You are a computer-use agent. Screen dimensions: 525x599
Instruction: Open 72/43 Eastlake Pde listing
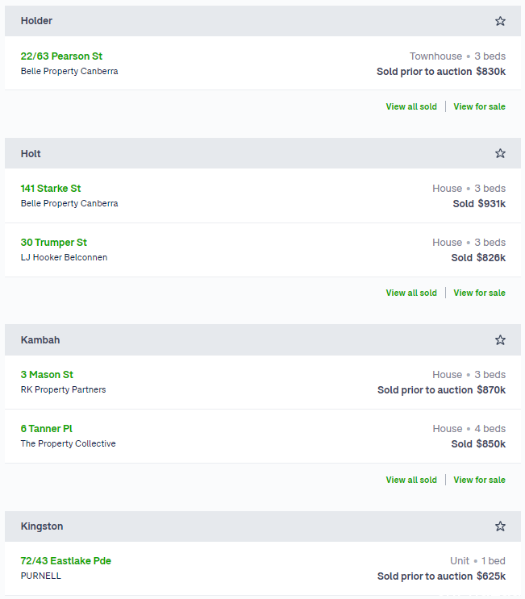[x=65, y=561]
